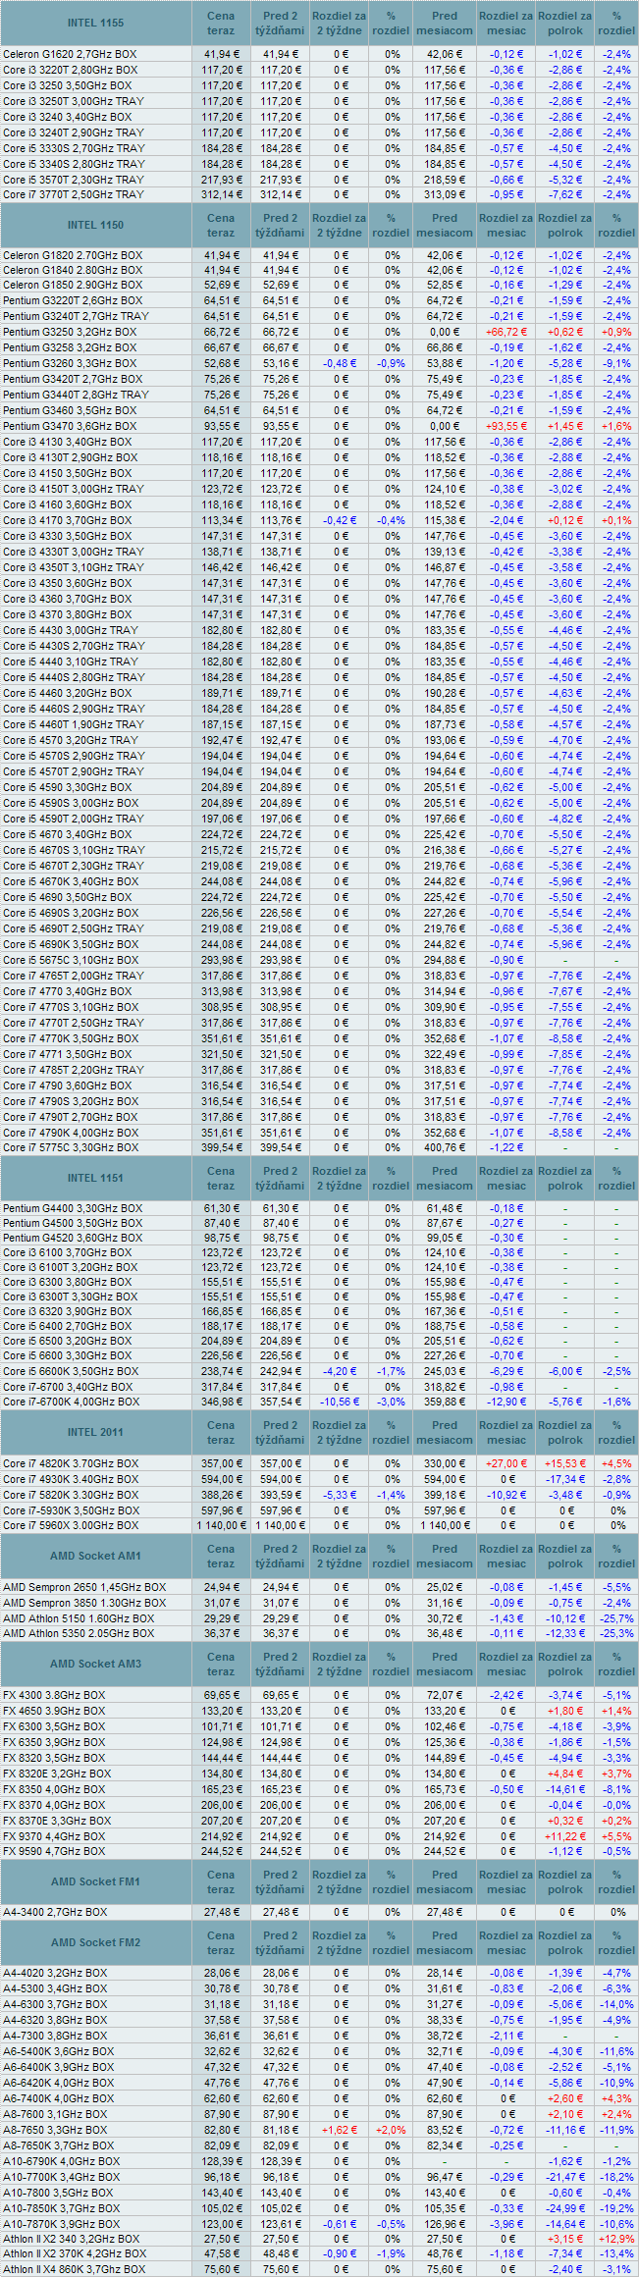639x2277 pixels.
Task: Click the FX 8320E 3,2GHz BOX name
Action: tap(57, 1774)
